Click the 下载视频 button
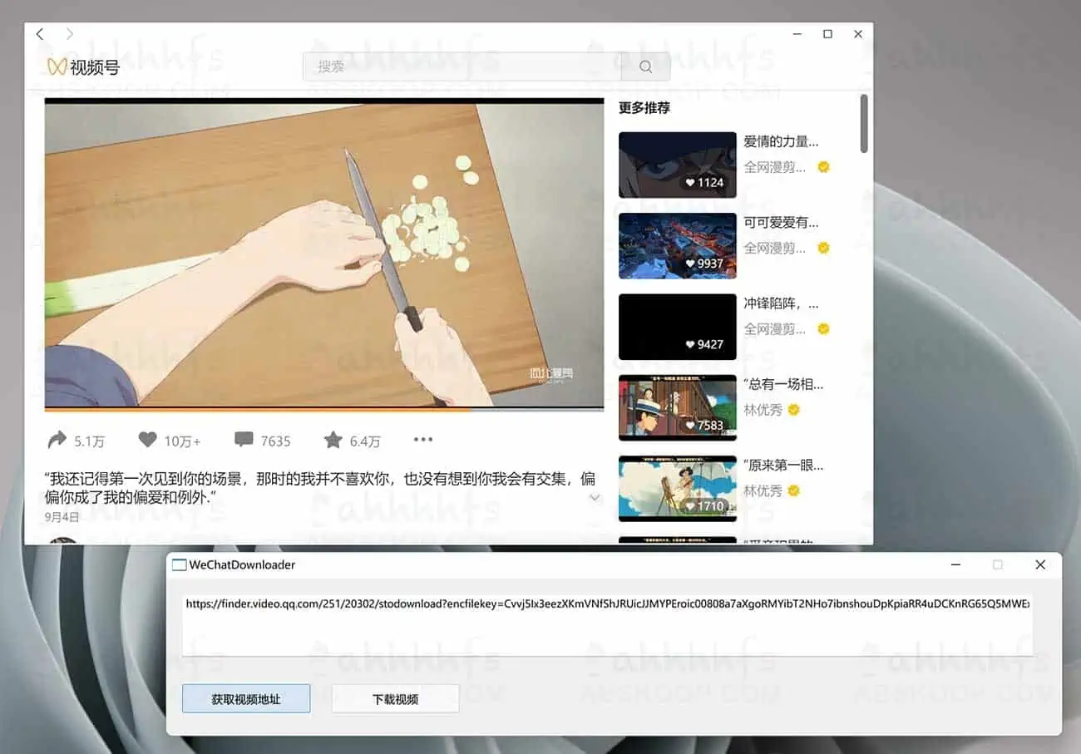The image size is (1081, 754). (x=395, y=699)
